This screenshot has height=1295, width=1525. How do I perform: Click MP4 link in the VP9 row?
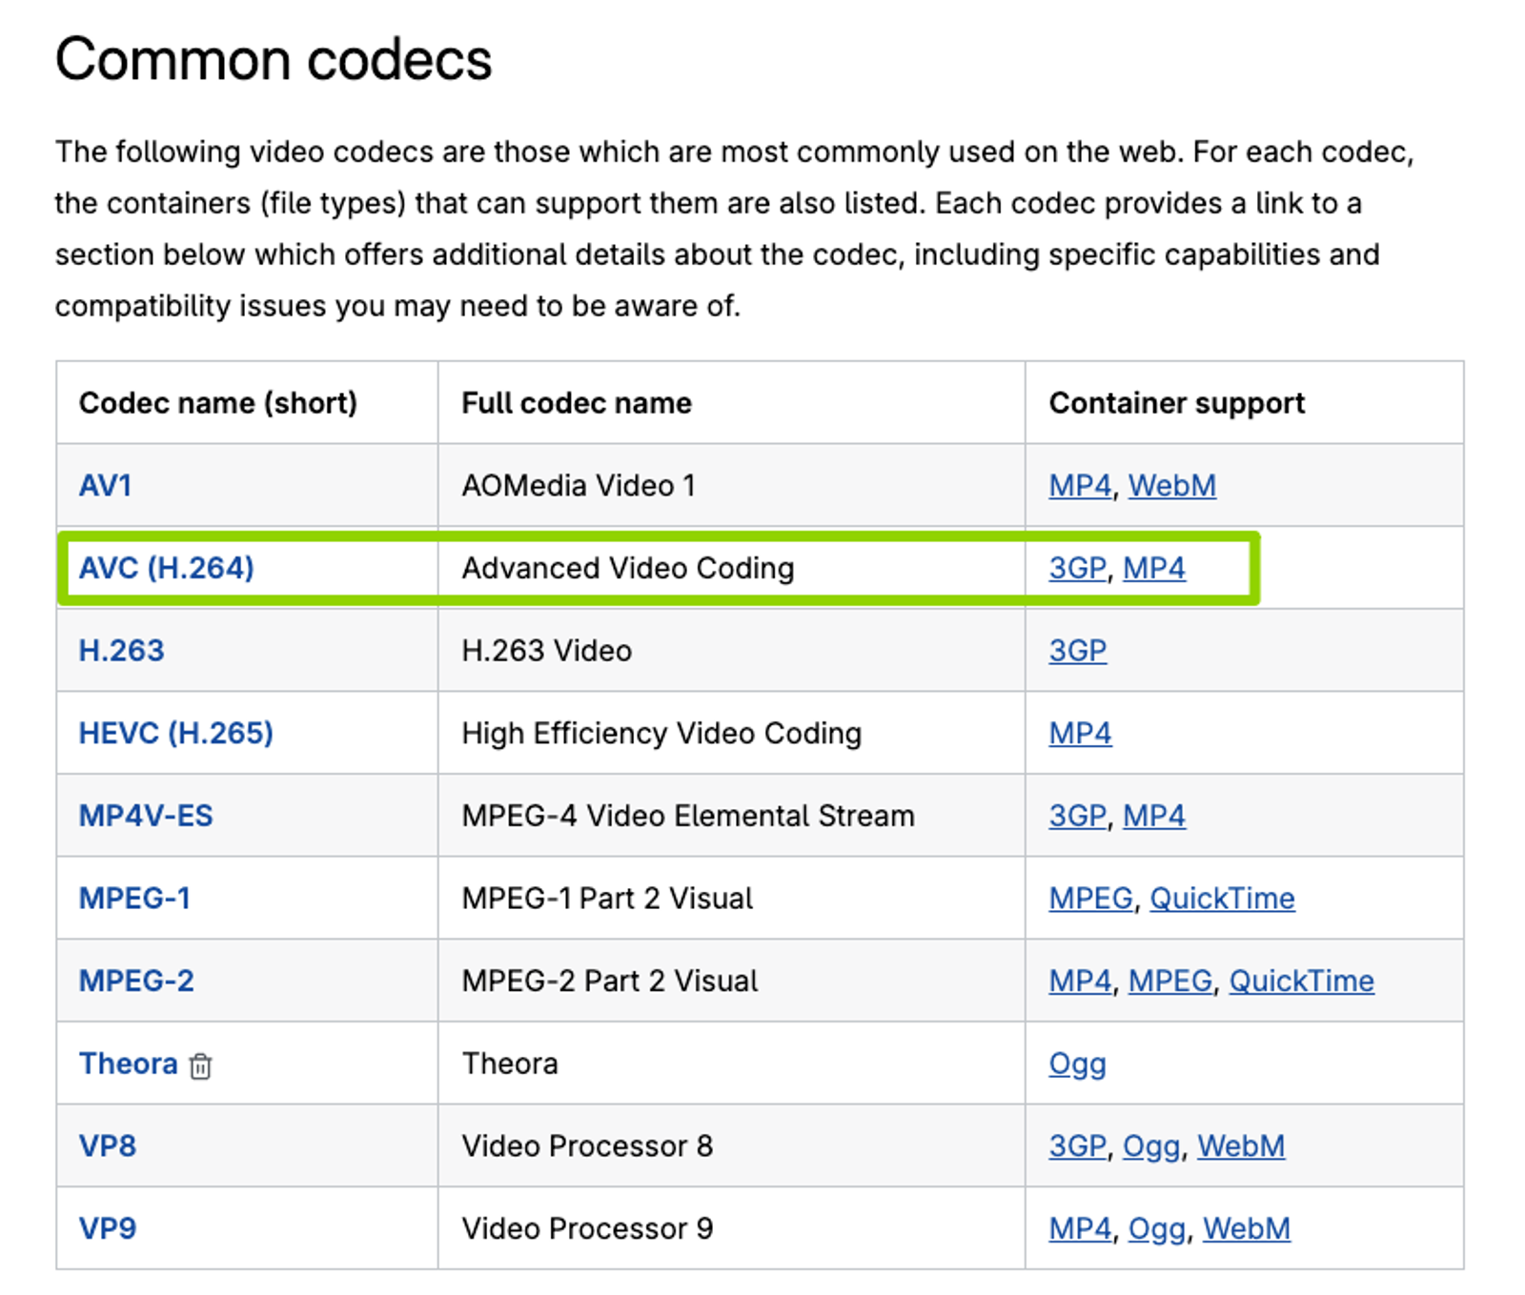pos(1080,1228)
